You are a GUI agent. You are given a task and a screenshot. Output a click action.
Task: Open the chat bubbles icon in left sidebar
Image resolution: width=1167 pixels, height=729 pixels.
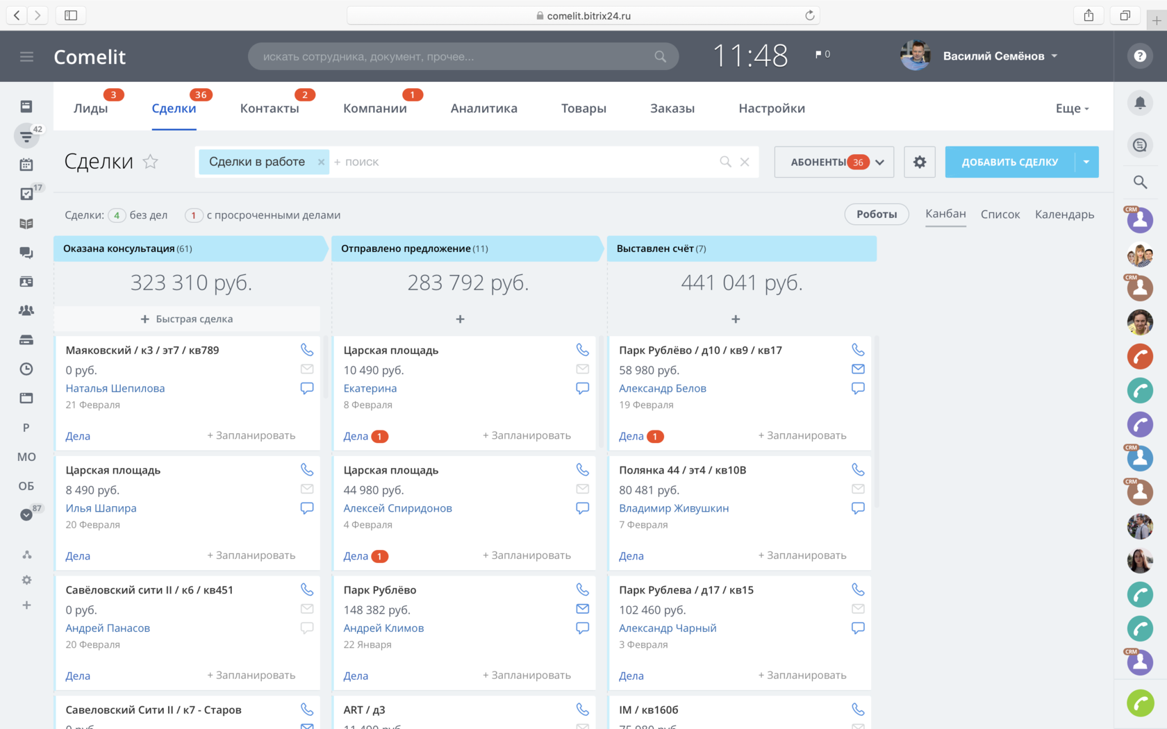pyautogui.click(x=26, y=253)
